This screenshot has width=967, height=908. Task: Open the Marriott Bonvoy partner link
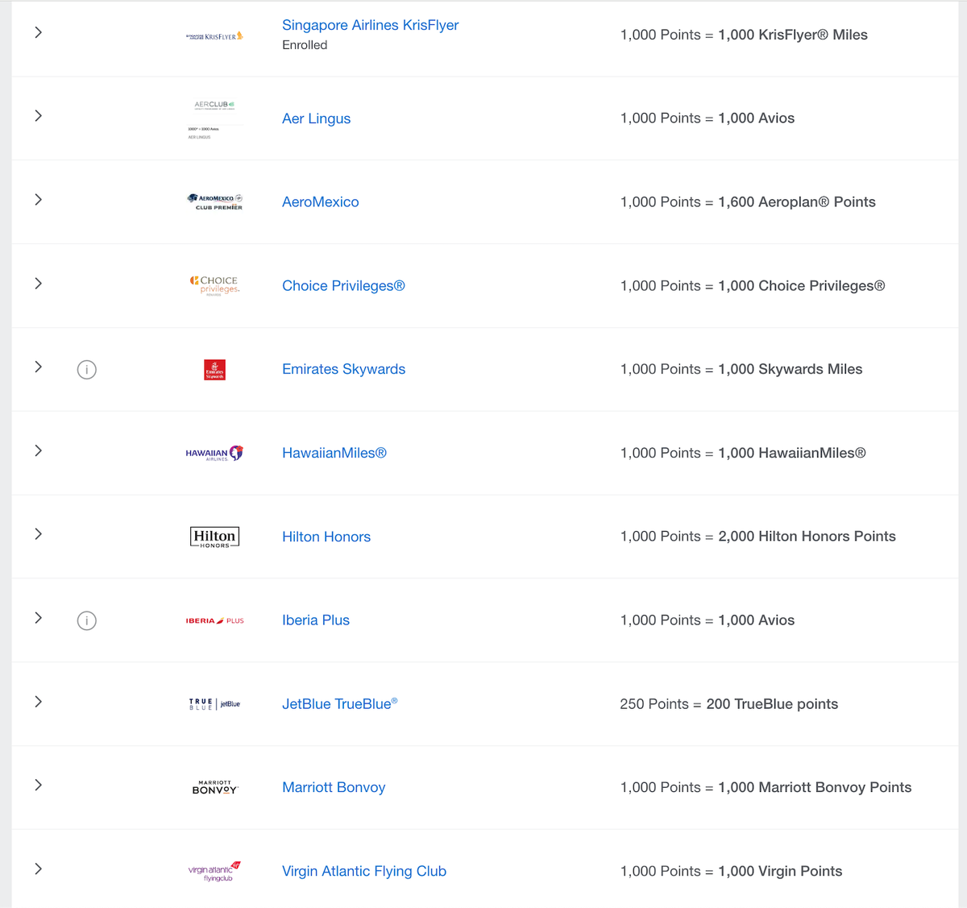tap(334, 787)
